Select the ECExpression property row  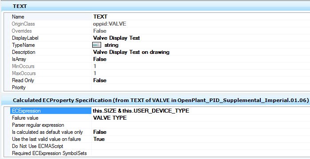[x=160, y=111]
